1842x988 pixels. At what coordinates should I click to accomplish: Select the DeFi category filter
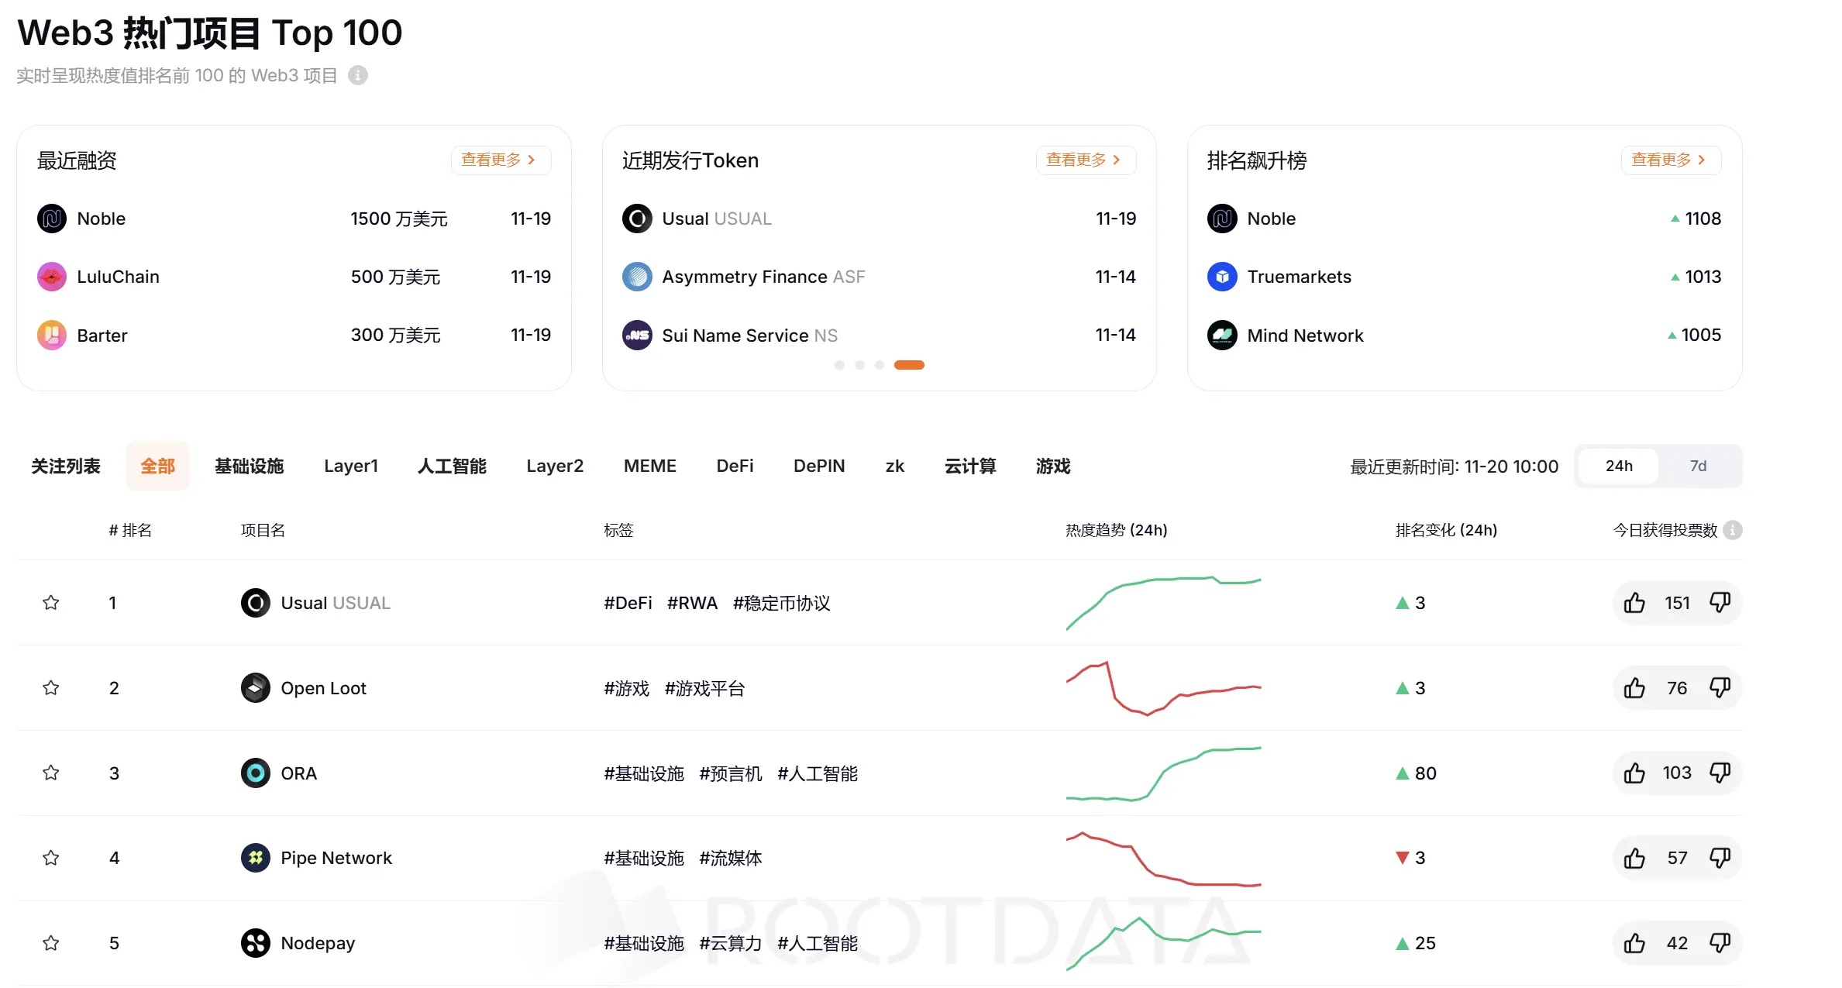(x=735, y=466)
